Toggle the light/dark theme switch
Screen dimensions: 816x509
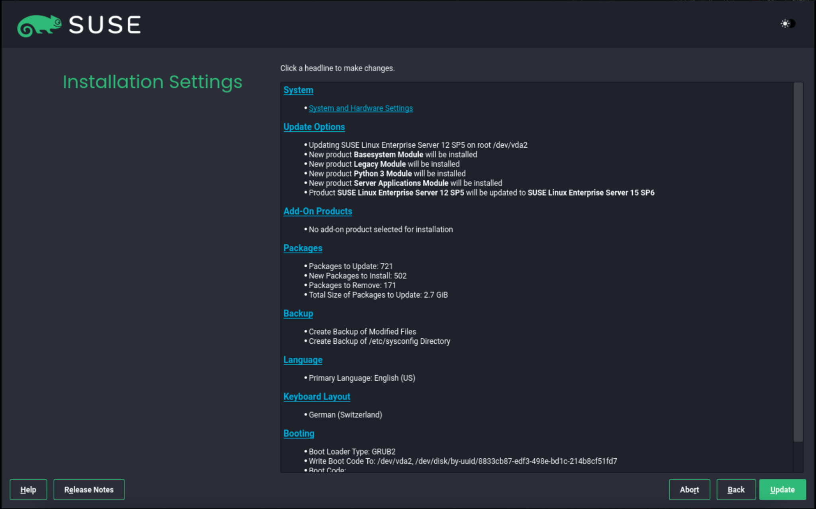click(x=788, y=23)
